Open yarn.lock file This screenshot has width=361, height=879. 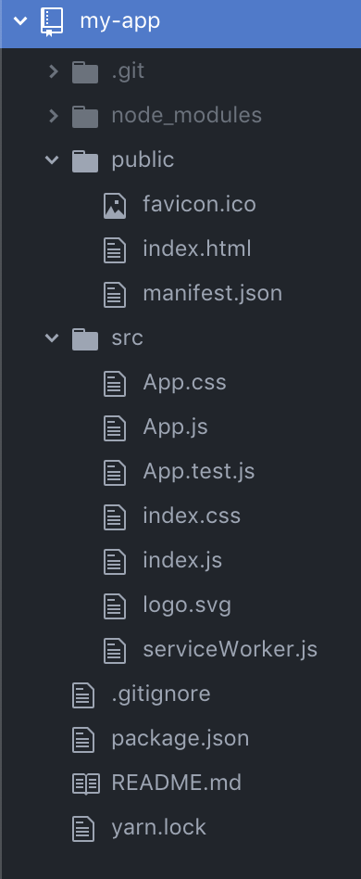[x=159, y=827]
